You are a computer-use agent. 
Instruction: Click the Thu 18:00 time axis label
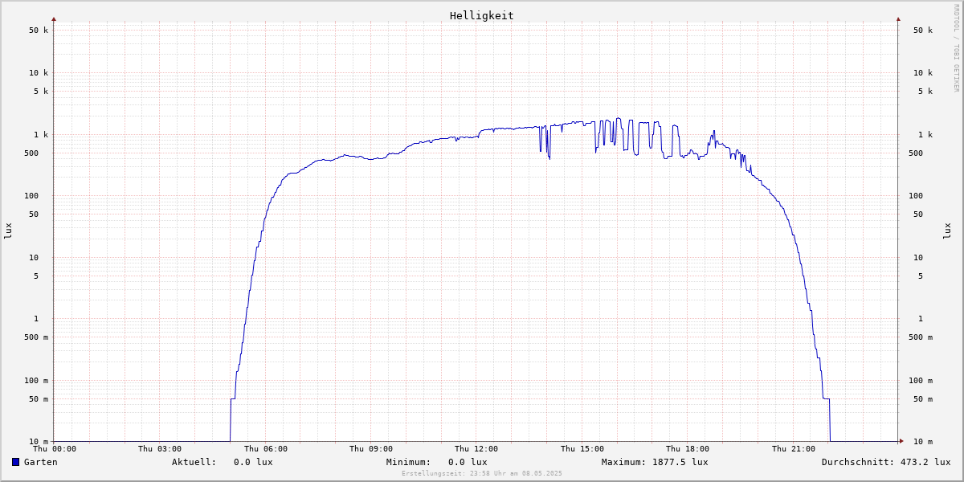coord(688,449)
